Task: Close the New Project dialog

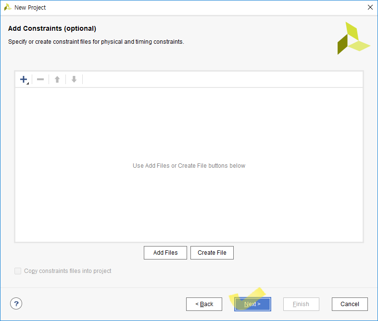Action: click(x=370, y=7)
